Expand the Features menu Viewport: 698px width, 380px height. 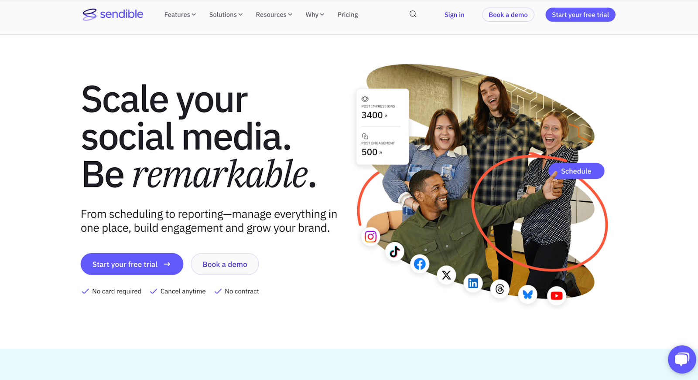[180, 14]
